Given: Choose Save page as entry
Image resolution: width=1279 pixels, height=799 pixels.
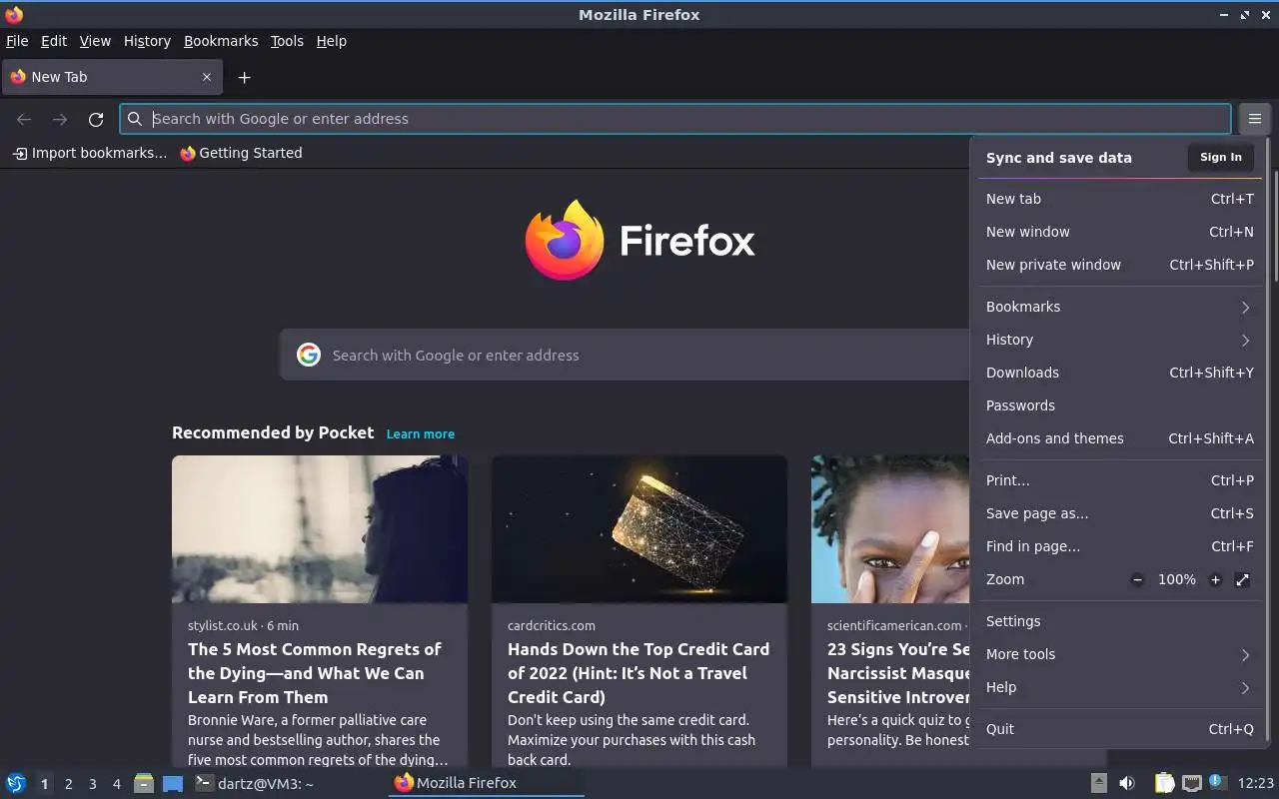Looking at the screenshot, I should (1118, 513).
